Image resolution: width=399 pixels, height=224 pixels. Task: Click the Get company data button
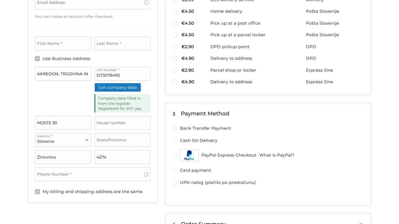(118, 87)
